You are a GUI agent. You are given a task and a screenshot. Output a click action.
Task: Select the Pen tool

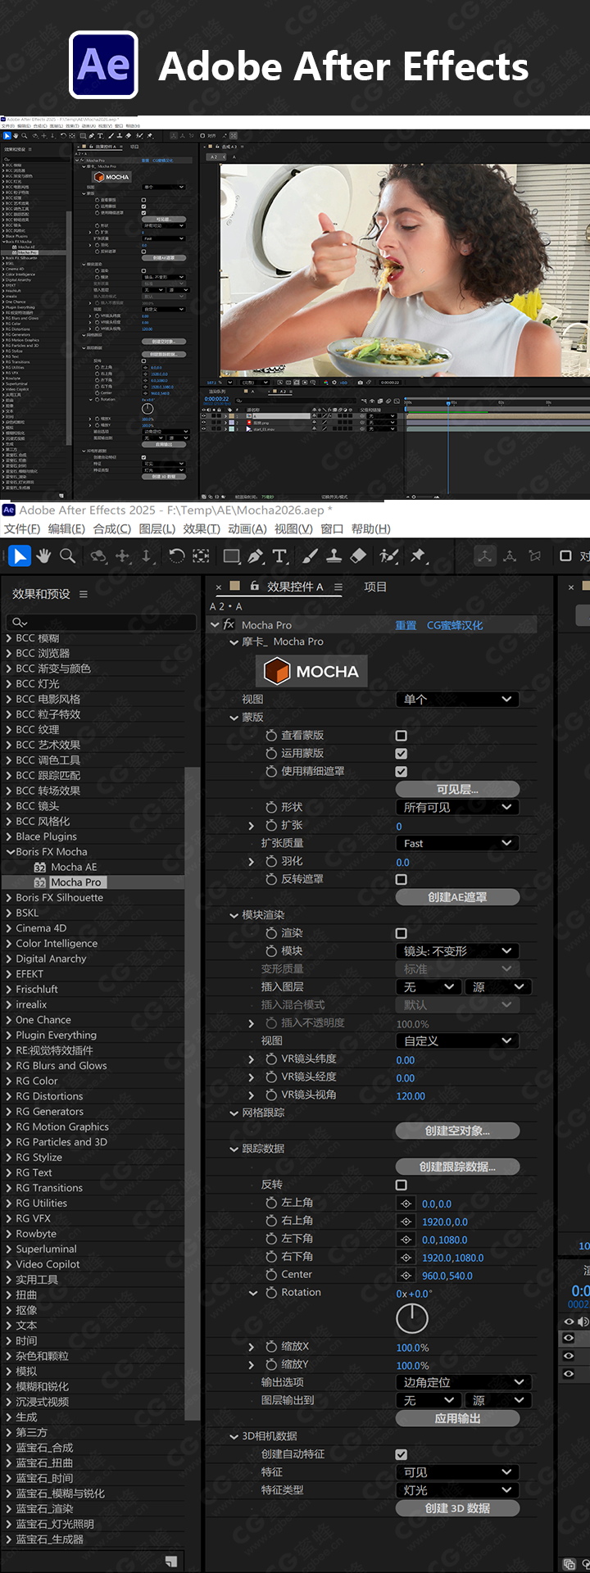[256, 556]
